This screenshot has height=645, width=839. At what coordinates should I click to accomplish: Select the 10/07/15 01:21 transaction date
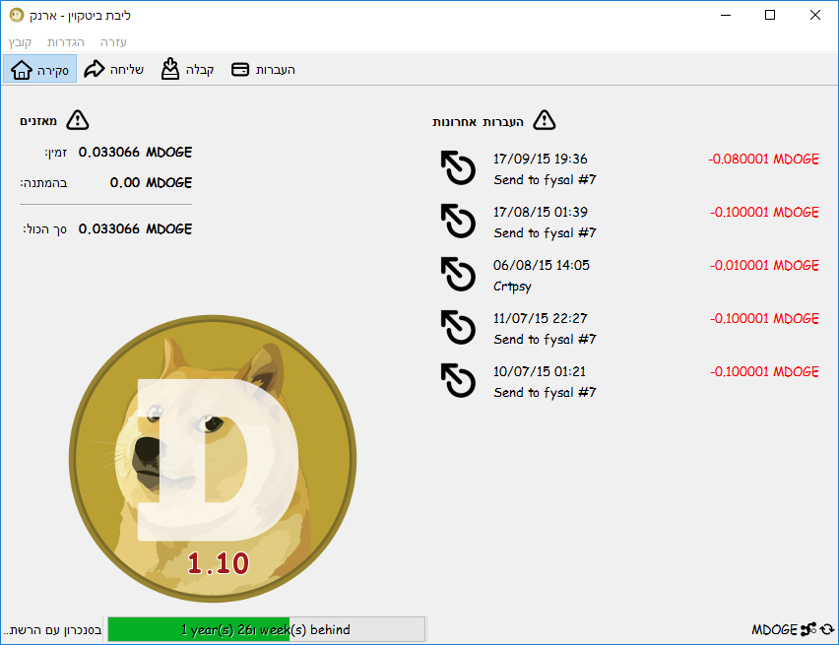[x=540, y=371]
